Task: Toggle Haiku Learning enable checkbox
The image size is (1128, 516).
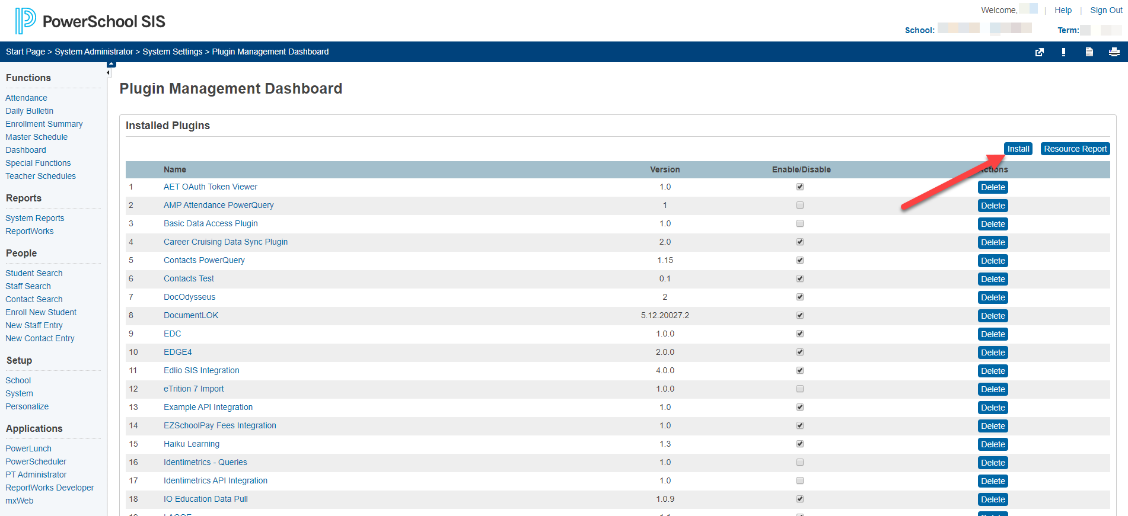Action: point(800,444)
